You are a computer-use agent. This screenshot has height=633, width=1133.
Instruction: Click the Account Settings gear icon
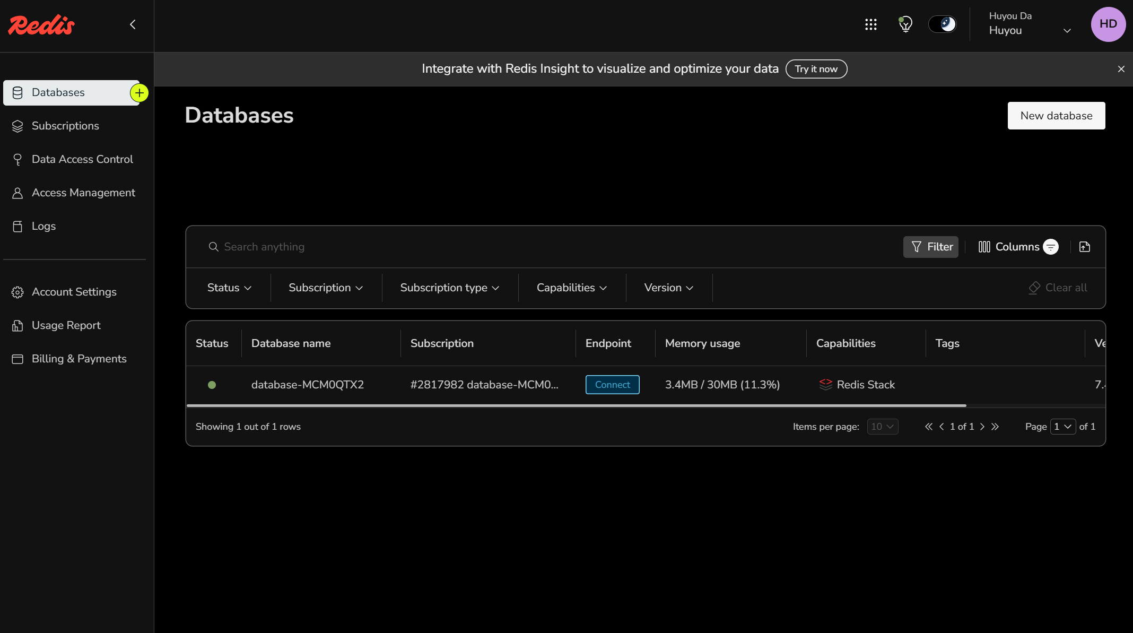point(18,292)
